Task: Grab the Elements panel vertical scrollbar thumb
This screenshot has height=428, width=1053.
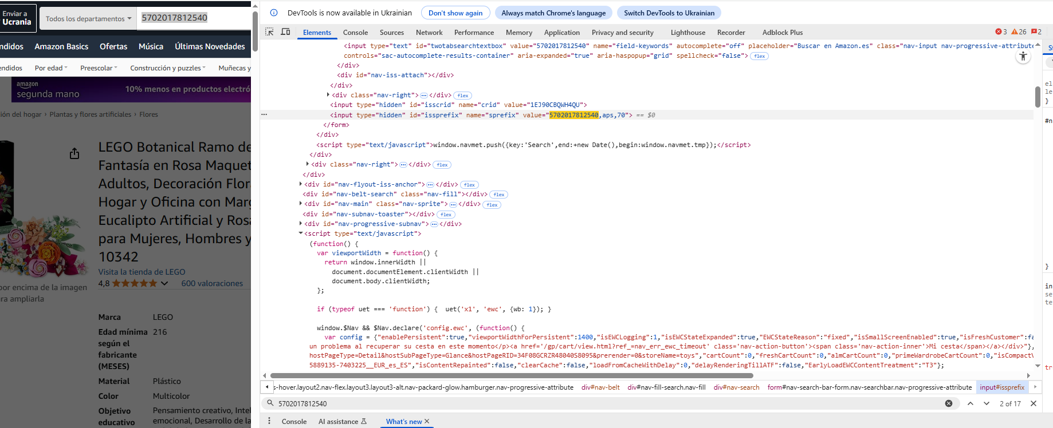Action: (1038, 97)
